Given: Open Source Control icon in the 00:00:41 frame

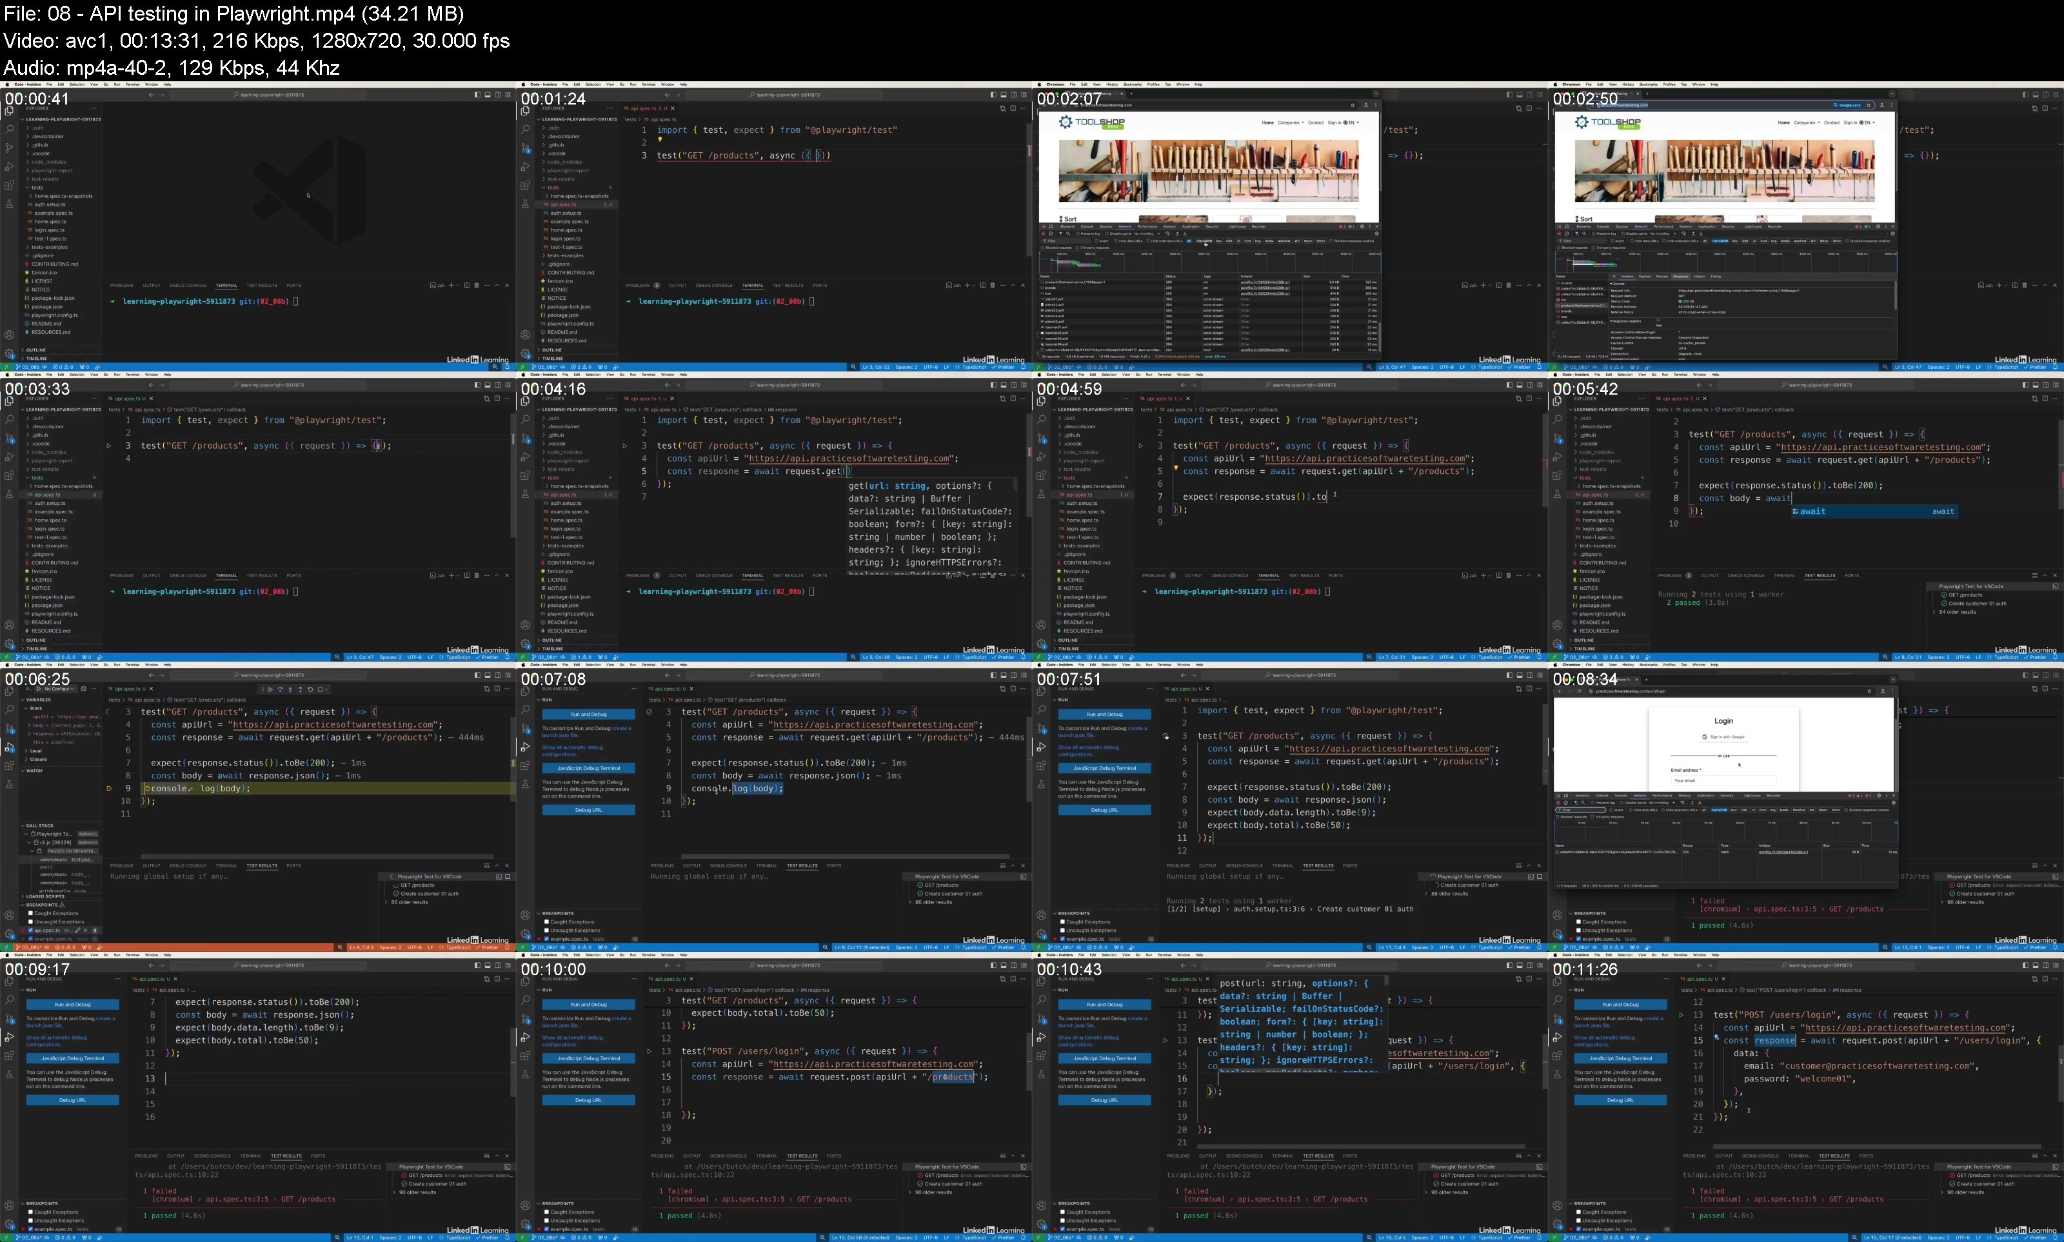Looking at the screenshot, I should (x=9, y=148).
